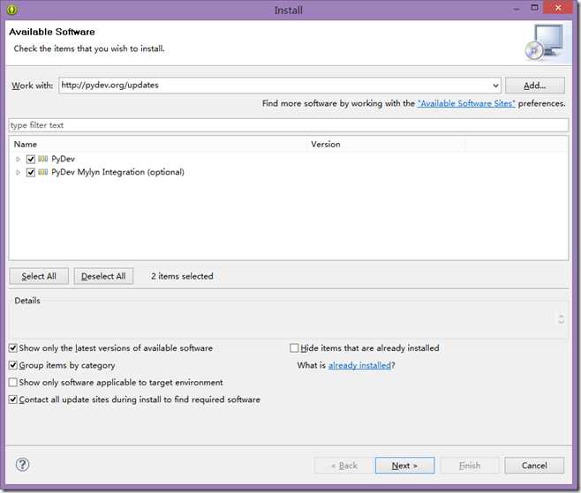Viewport: 581px width, 493px height.
Task: Select the PyDev row label
Action: pos(63,159)
